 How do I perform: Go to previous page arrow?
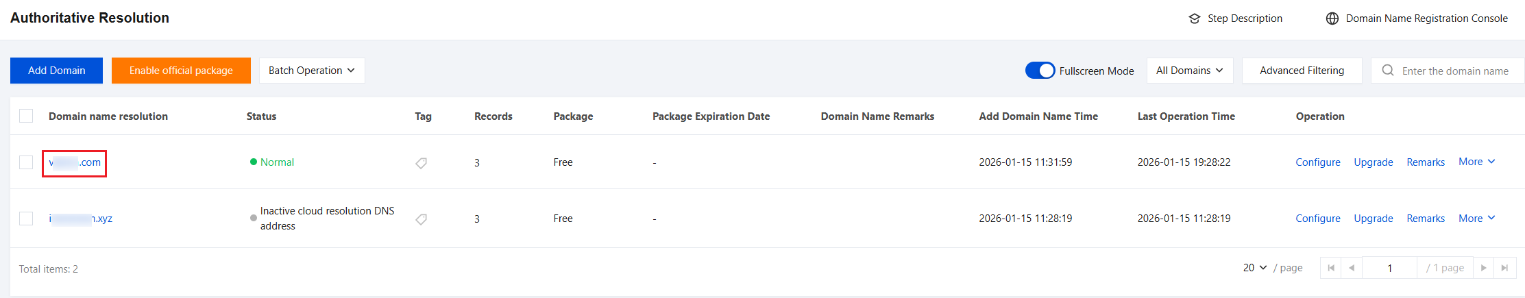point(1352,268)
